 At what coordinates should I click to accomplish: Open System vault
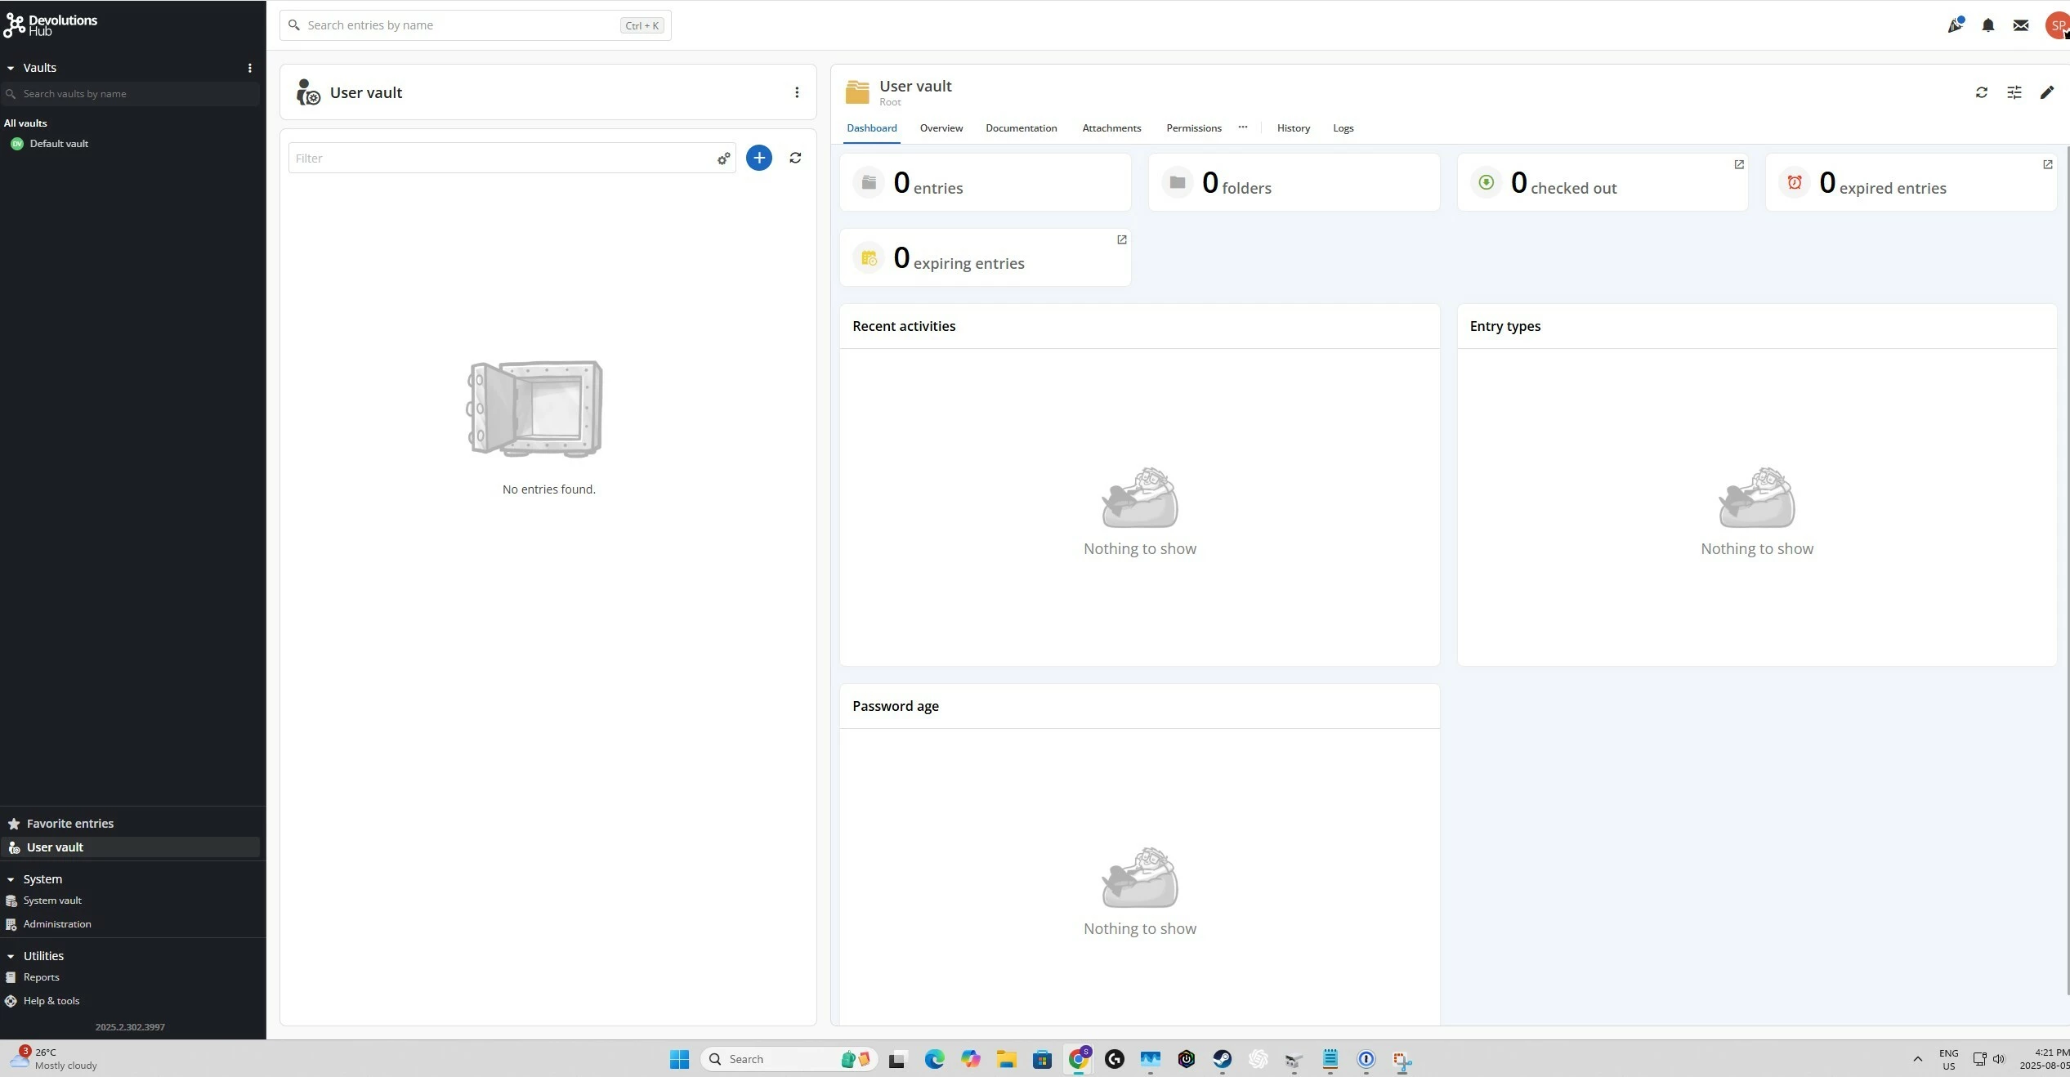coord(52,900)
